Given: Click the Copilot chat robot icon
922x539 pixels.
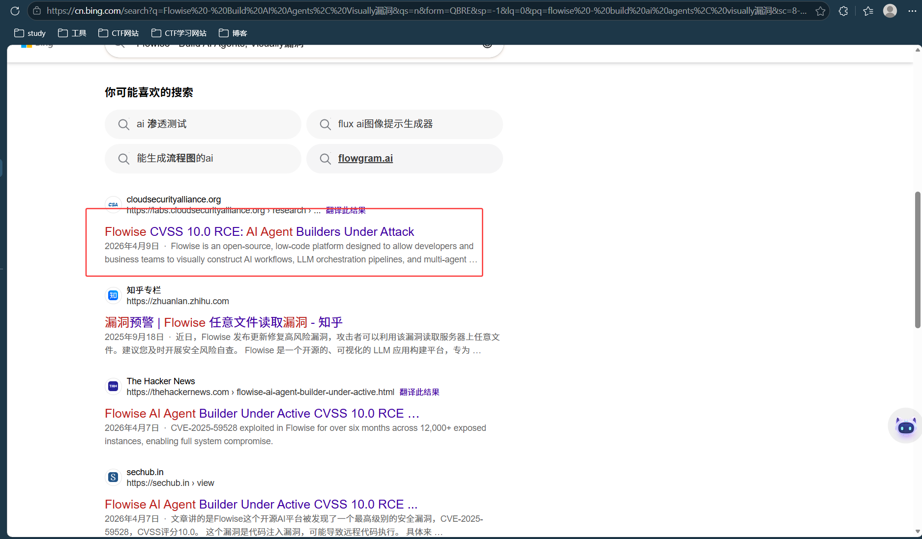Looking at the screenshot, I should (x=905, y=426).
